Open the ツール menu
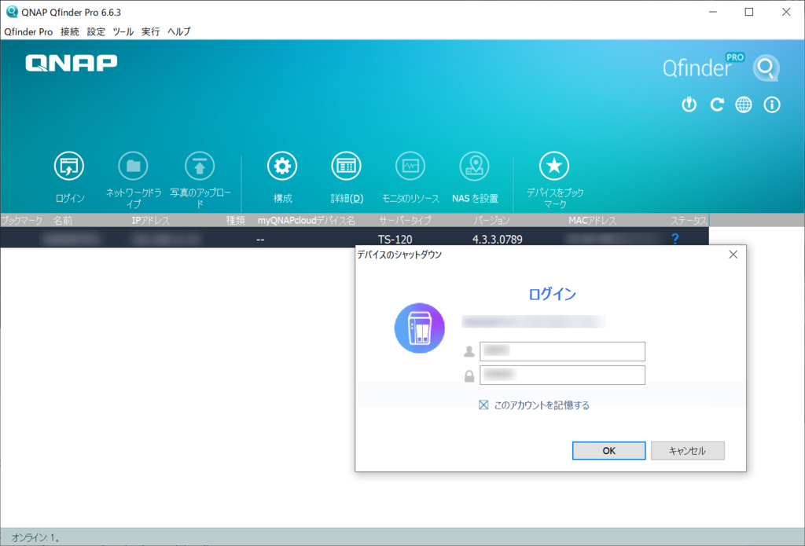The height and width of the screenshot is (546, 805). tap(123, 31)
